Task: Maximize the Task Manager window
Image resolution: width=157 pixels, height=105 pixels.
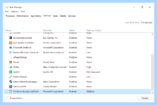Action: (x=142, y=7)
